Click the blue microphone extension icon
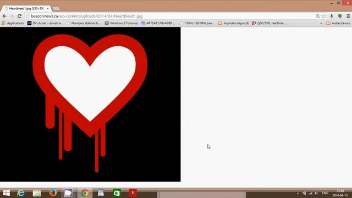This screenshot has width=352, height=198. 332,16
